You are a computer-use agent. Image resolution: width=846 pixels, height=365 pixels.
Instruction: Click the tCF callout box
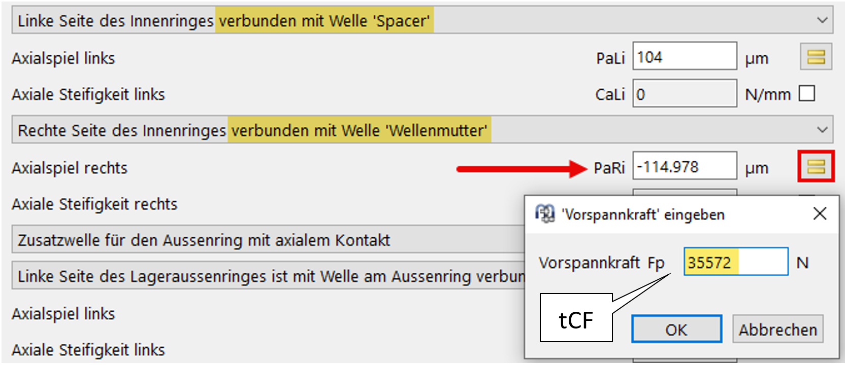[576, 319]
